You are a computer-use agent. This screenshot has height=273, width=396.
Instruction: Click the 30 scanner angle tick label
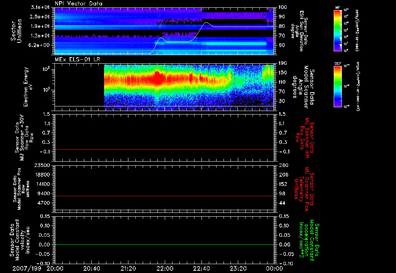coord(281,101)
